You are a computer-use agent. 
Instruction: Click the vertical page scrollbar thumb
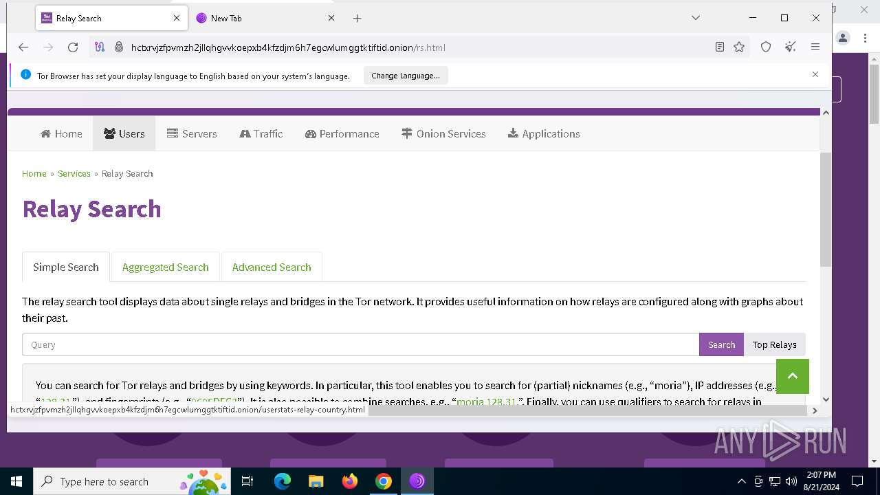[x=826, y=210]
